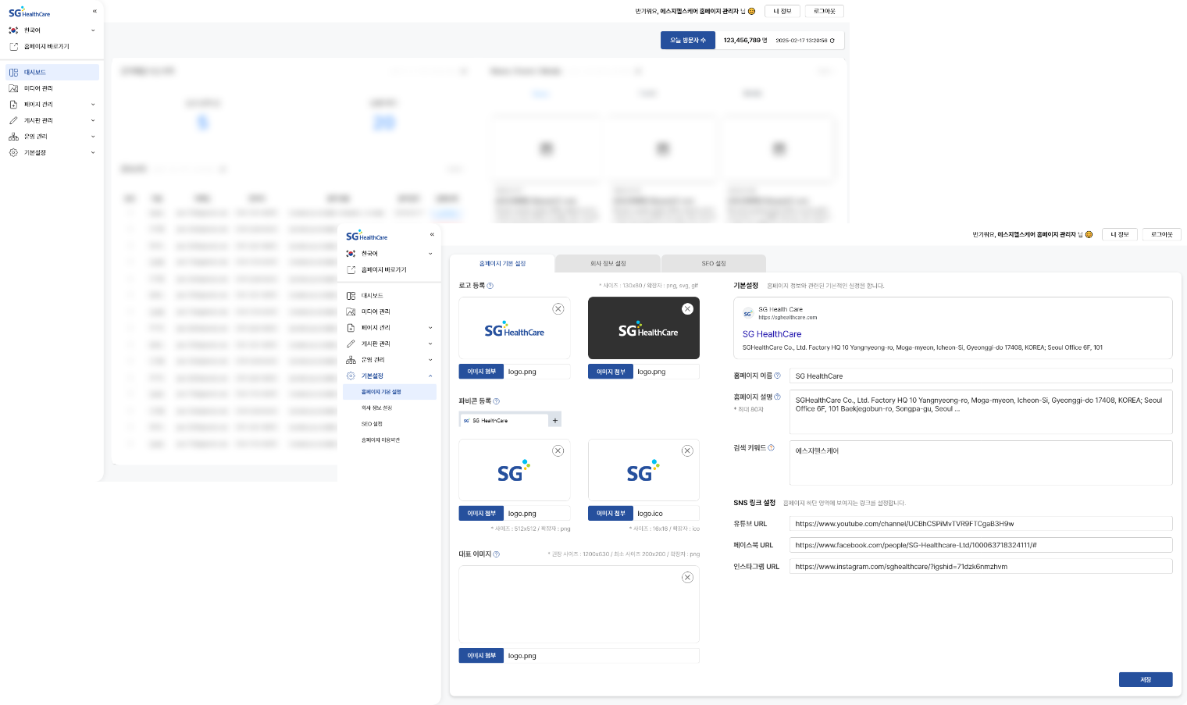Click refresh icon next to visitor timestamp

click(832, 41)
